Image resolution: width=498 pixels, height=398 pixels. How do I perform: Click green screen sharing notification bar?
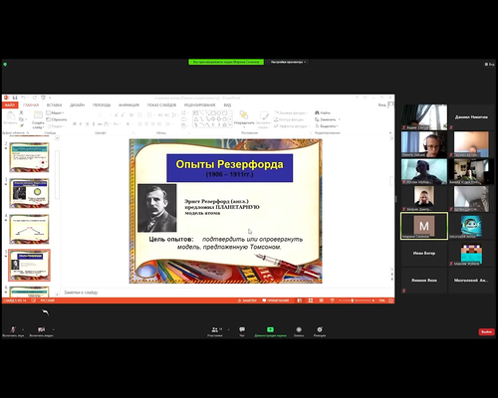point(226,62)
